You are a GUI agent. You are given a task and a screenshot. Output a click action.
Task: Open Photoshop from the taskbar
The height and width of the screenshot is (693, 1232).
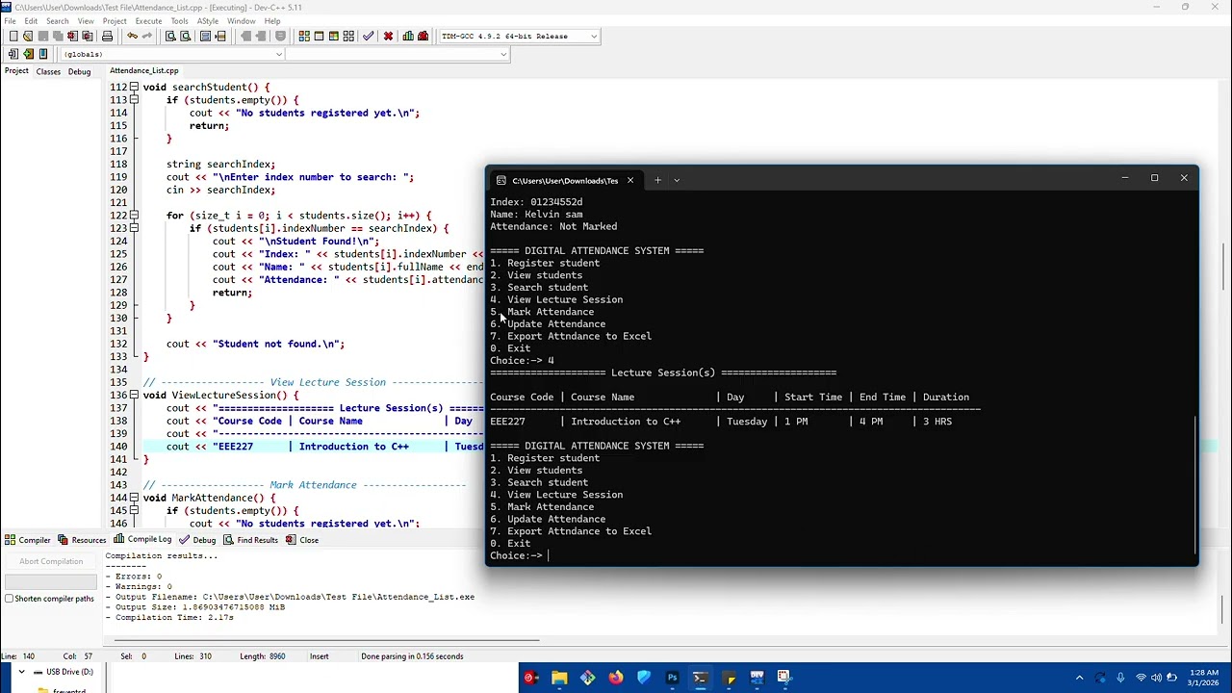(672, 678)
